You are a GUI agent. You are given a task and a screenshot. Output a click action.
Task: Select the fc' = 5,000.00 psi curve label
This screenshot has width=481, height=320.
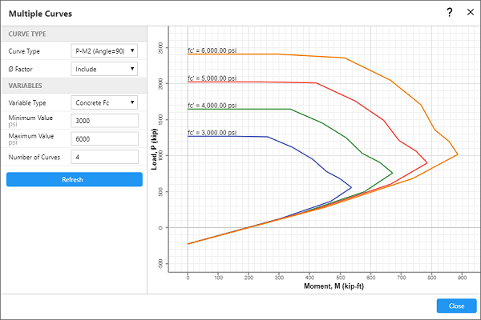point(211,78)
